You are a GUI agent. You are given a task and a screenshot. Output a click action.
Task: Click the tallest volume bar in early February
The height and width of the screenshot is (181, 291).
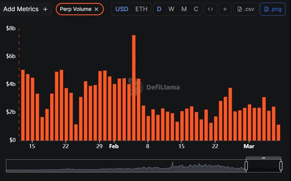[134, 88]
